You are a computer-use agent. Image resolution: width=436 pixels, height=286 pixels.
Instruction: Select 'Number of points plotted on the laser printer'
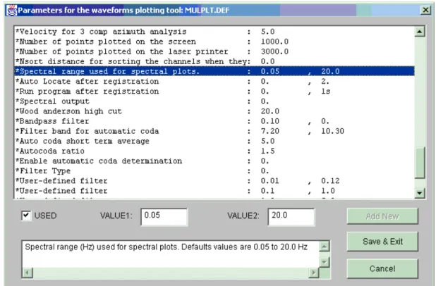click(x=214, y=51)
